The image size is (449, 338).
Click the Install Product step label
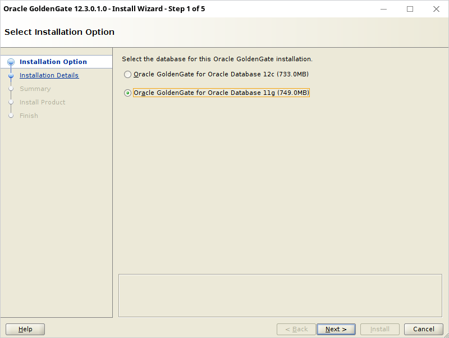[x=43, y=102]
